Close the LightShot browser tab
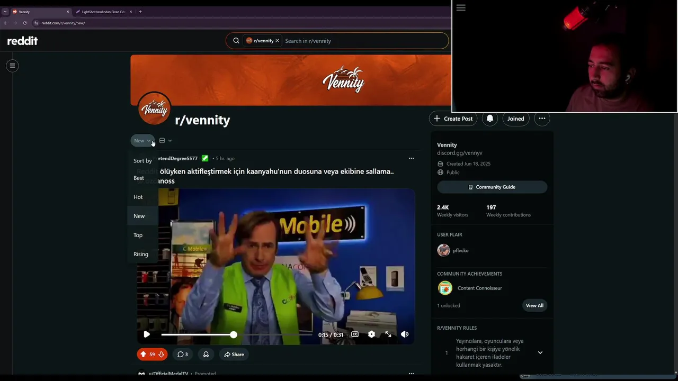 131,12
